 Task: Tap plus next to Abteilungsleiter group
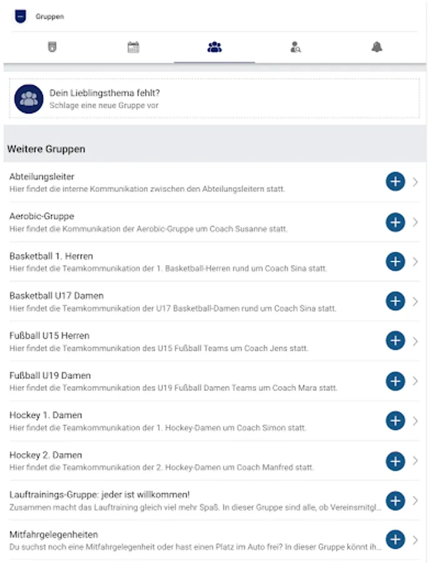pos(395,181)
